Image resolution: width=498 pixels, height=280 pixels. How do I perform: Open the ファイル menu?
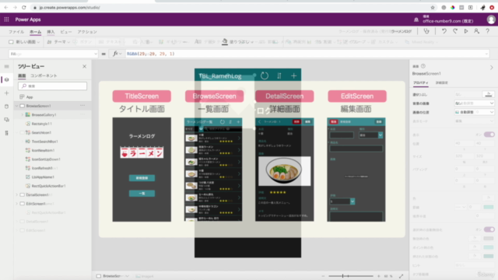(16, 32)
